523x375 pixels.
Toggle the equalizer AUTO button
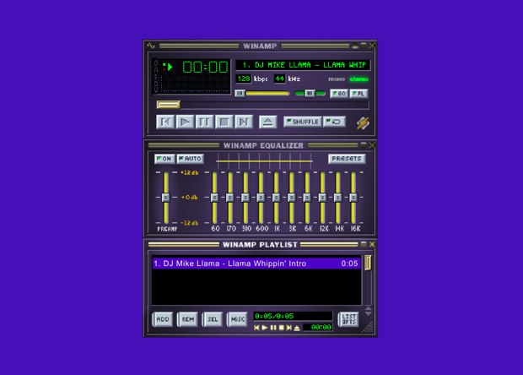click(190, 159)
